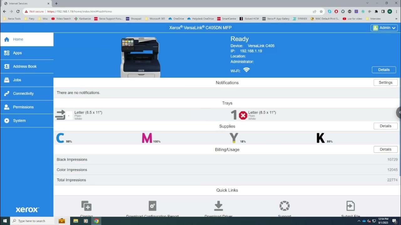Go back to the previous page
Viewport: 401px width, 225px height.
[4, 11]
